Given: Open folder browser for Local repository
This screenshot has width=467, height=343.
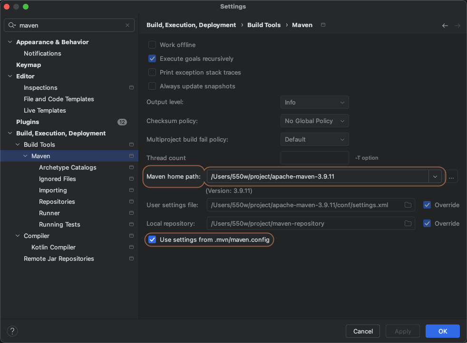Looking at the screenshot, I should pos(408,223).
